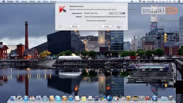
Task: Open cardboard box icon in Dock
Action: point(64,98)
